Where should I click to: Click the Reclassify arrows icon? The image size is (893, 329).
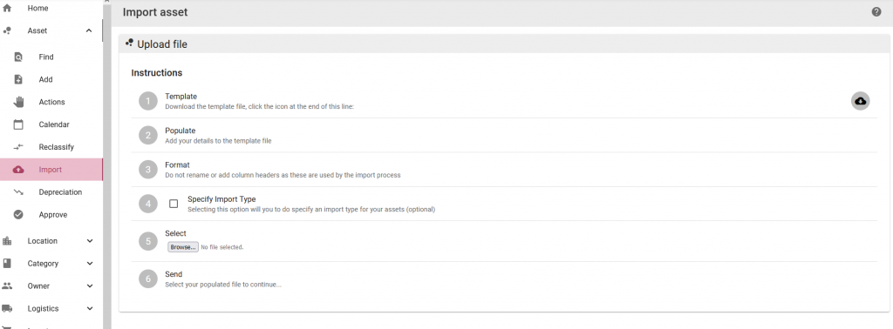[x=18, y=146]
